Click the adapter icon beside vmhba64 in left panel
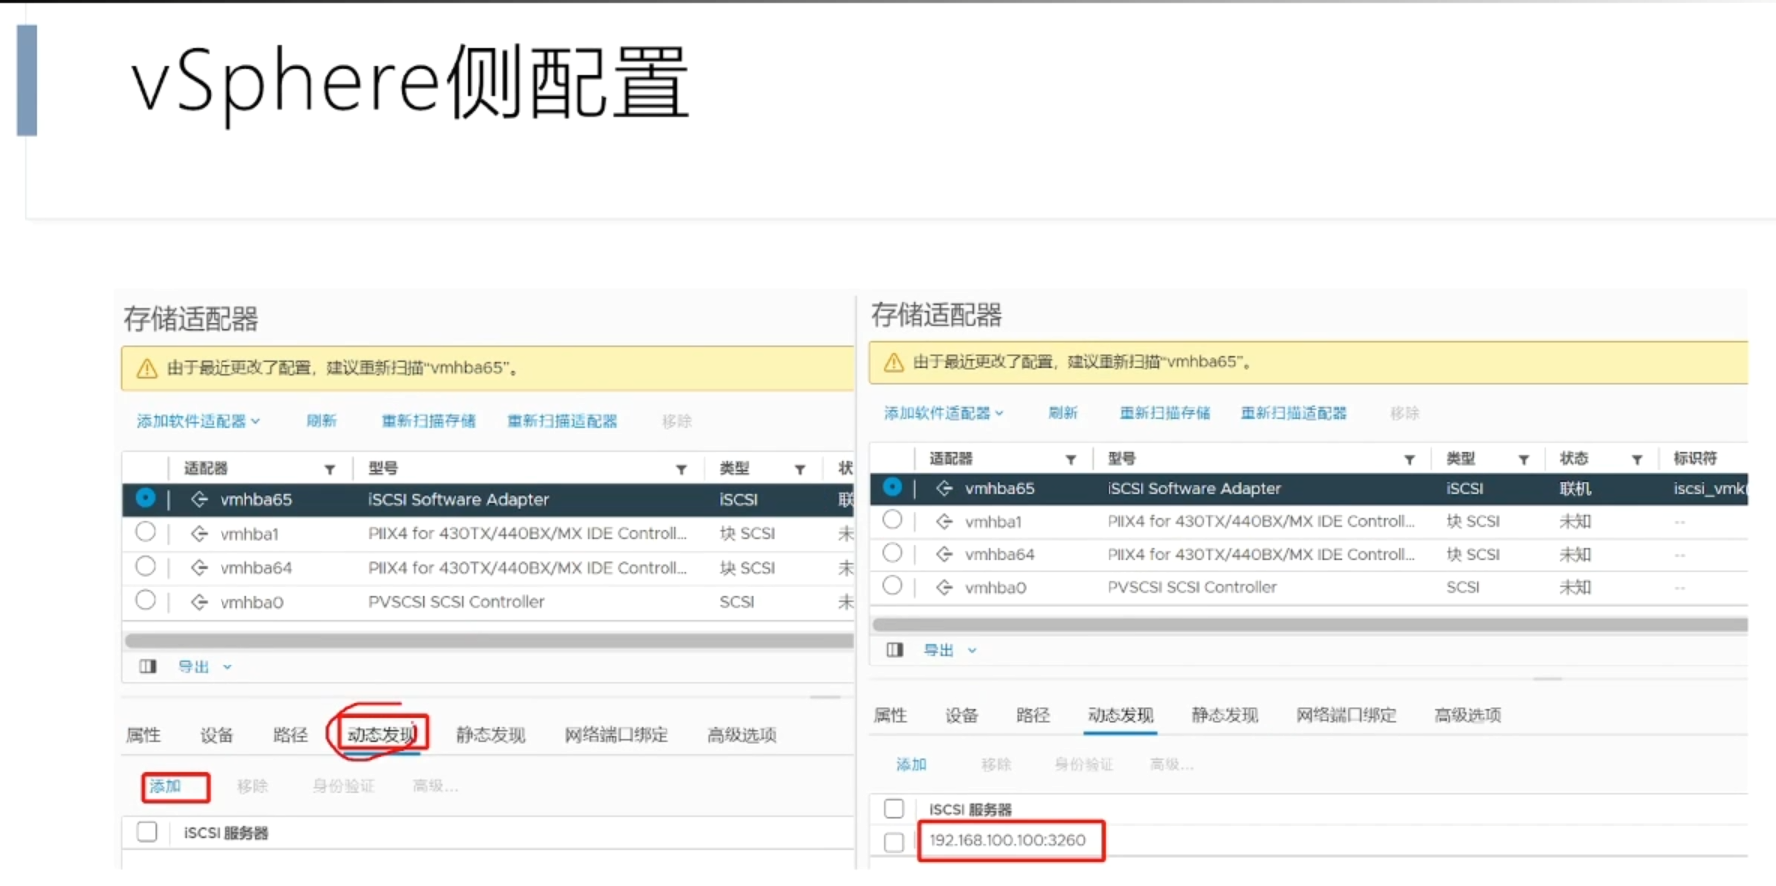 (x=199, y=568)
